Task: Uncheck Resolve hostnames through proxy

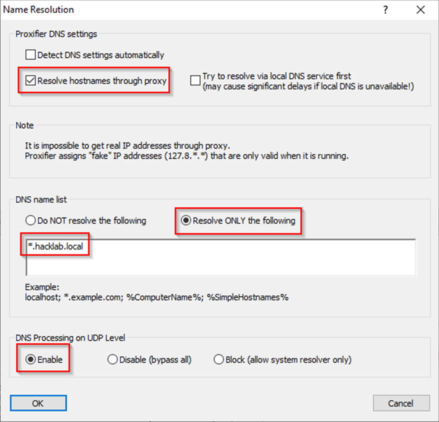Action: (30, 80)
